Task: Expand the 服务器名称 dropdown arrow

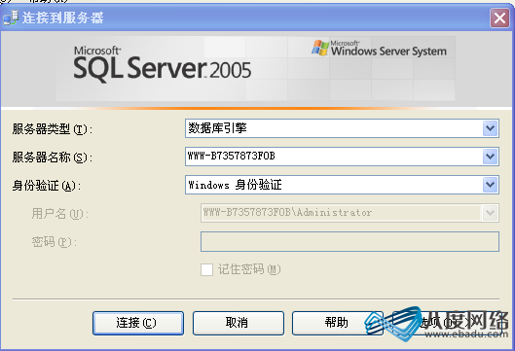Action: click(491, 157)
